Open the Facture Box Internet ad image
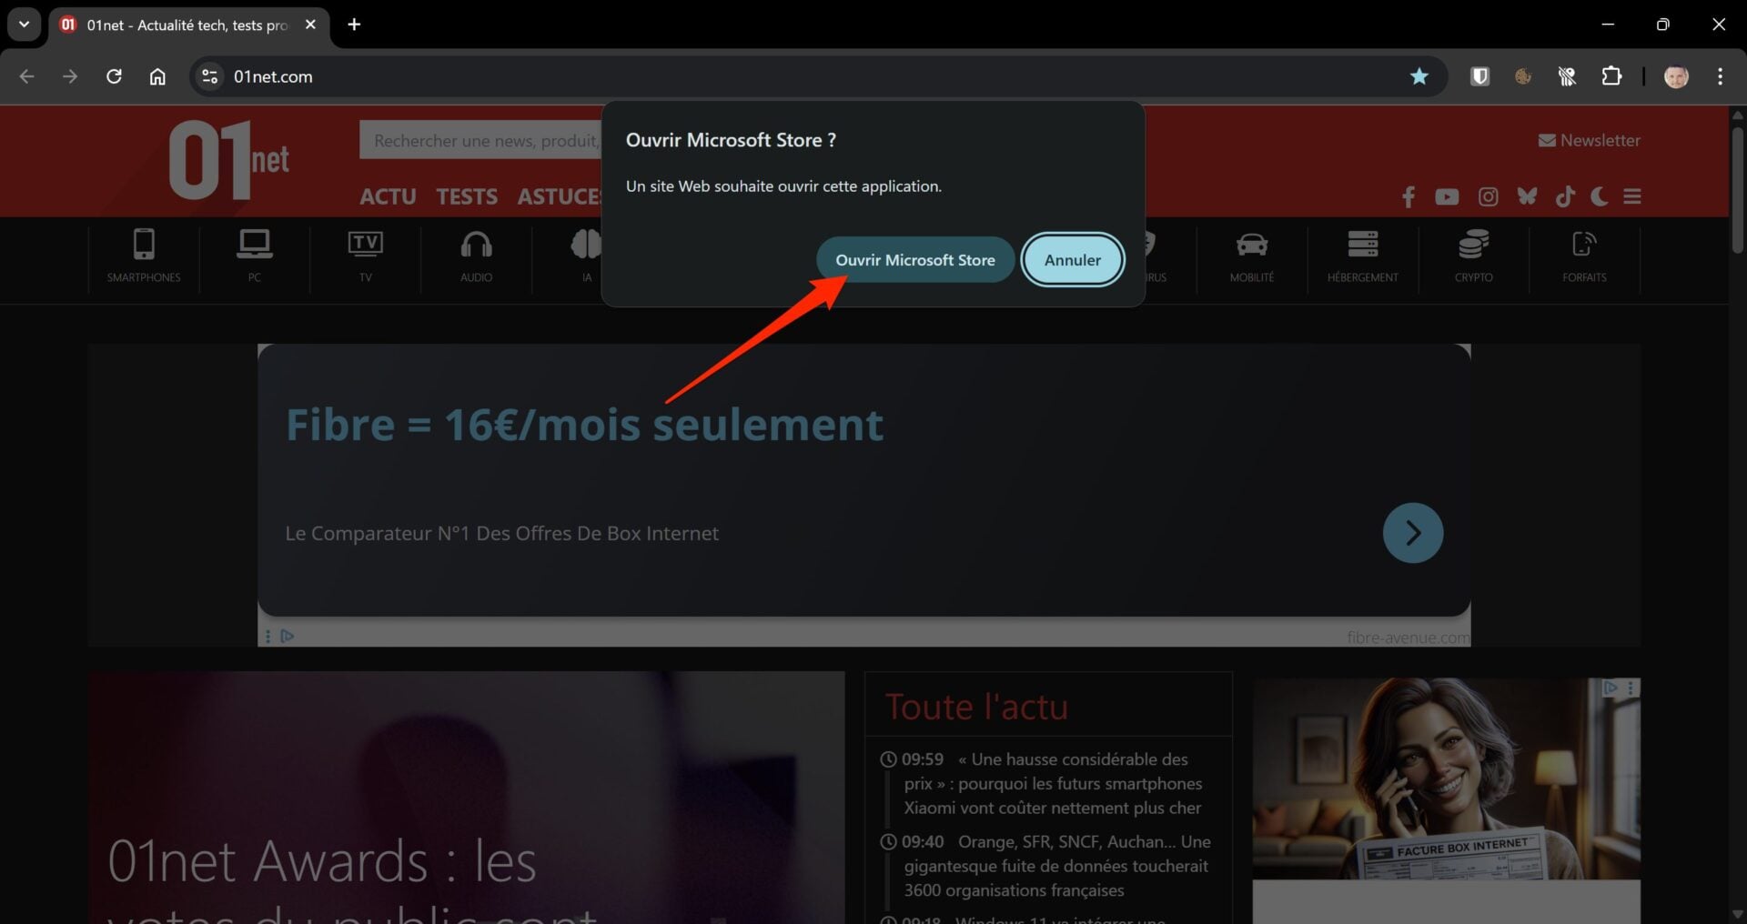 [1447, 778]
